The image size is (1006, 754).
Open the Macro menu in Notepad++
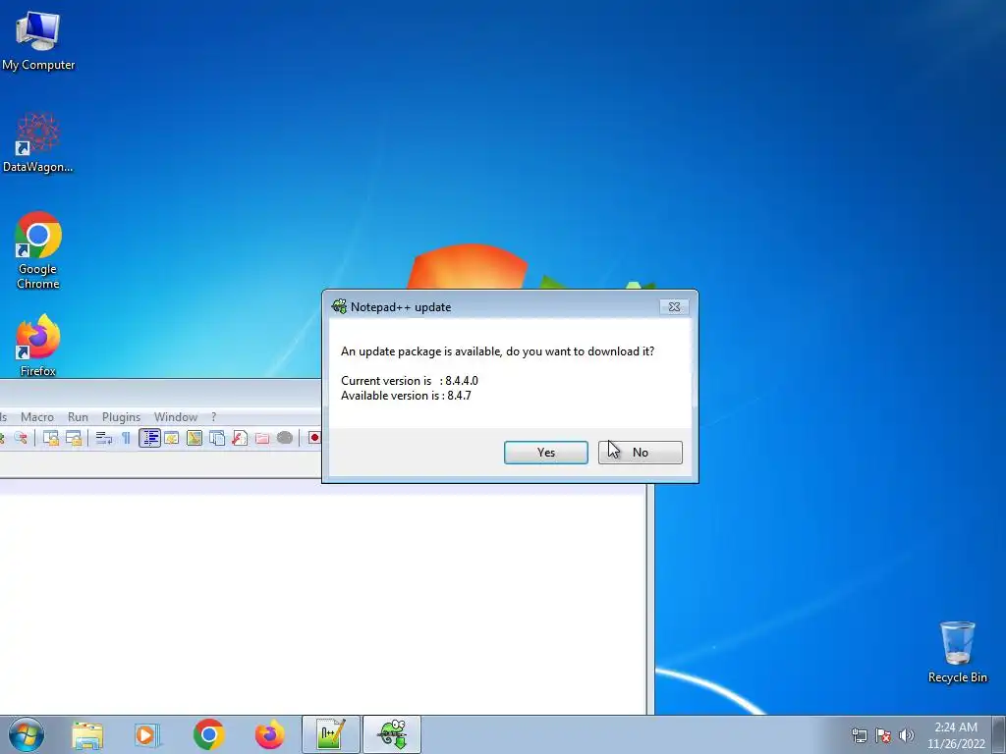[37, 416]
